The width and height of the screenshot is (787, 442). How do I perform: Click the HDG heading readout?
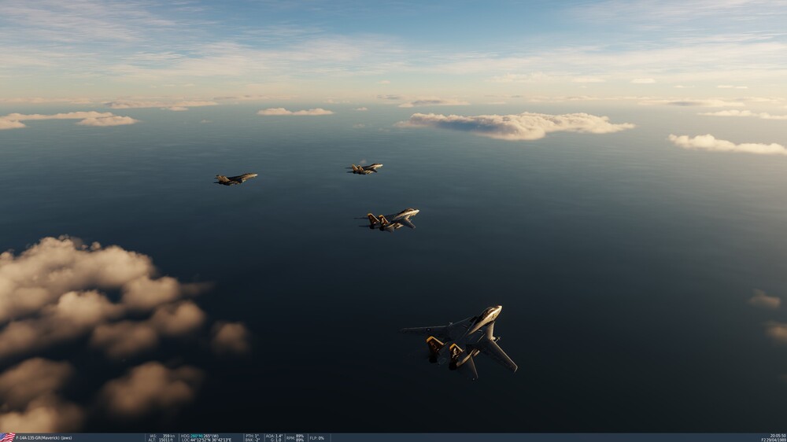coord(200,436)
